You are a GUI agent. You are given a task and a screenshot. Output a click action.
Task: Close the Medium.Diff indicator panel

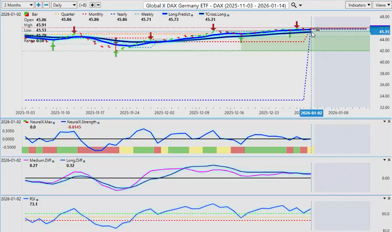pyautogui.click(x=390, y=160)
